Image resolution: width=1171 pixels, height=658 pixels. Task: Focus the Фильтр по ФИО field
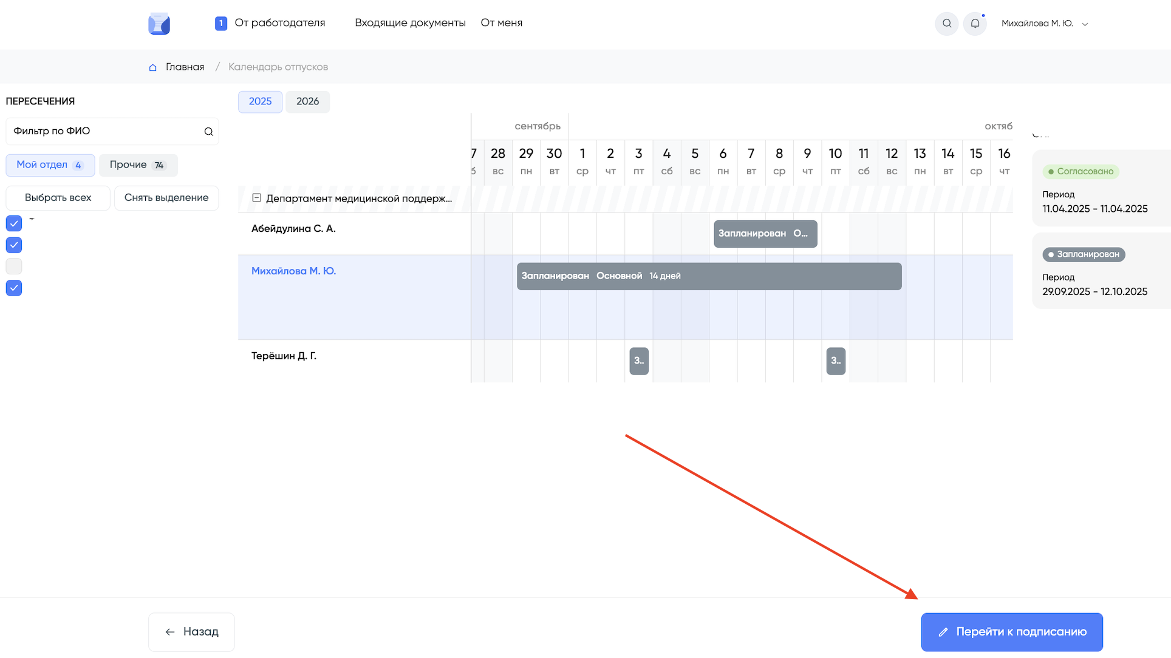click(103, 132)
